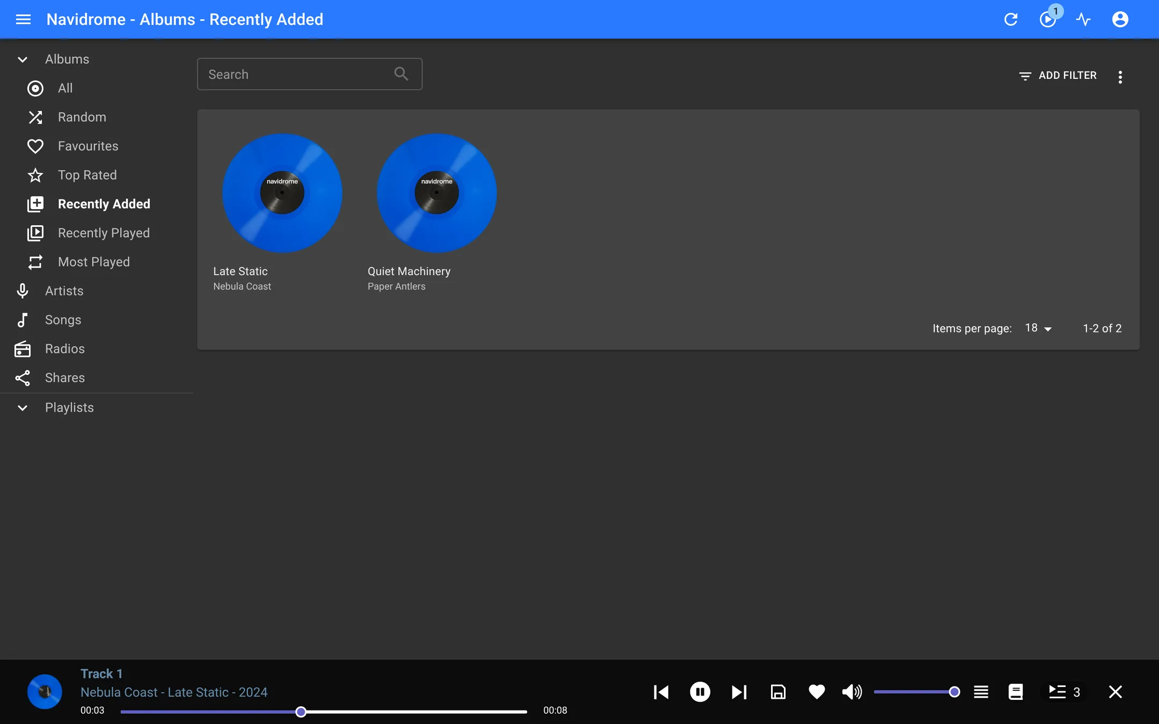The width and height of the screenshot is (1159, 724).
Task: Open the lyrics panel icon
Action: click(x=1016, y=692)
